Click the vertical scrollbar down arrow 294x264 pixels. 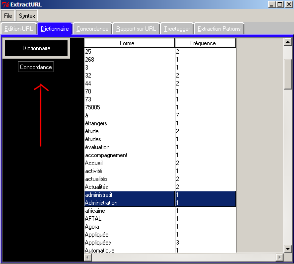[288, 249]
